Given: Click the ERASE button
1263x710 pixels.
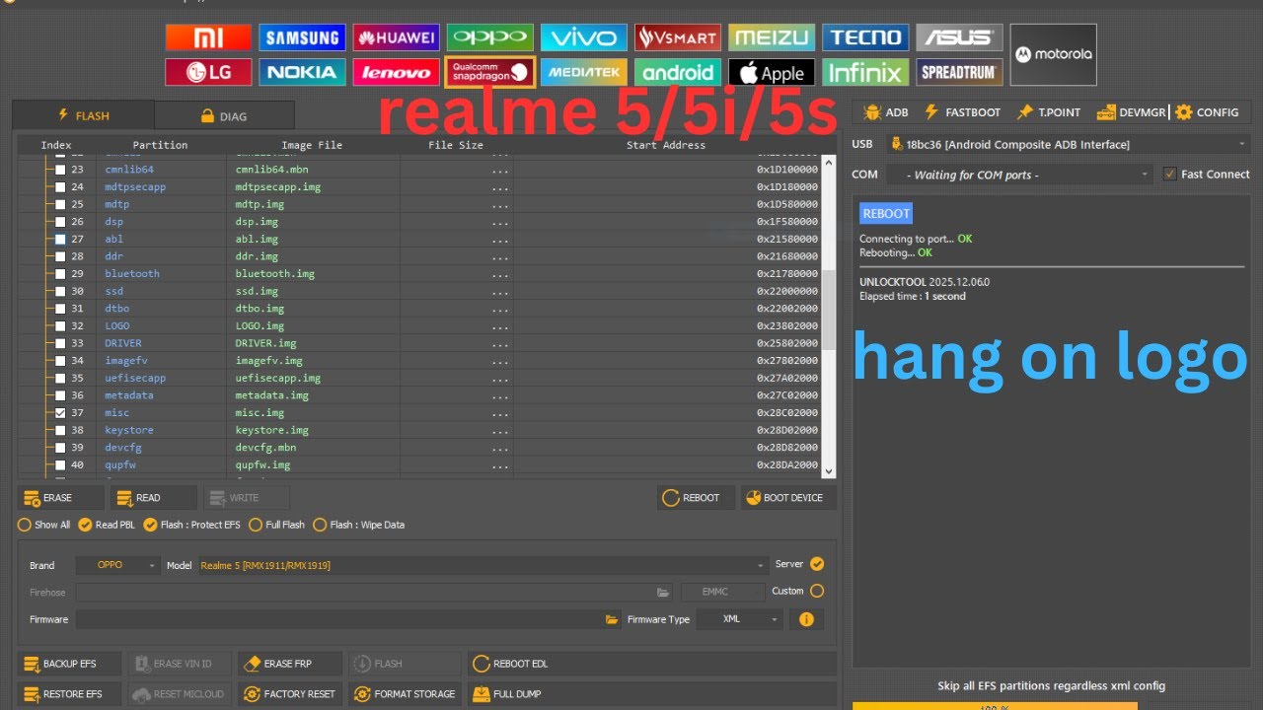Looking at the screenshot, I should click(x=60, y=498).
